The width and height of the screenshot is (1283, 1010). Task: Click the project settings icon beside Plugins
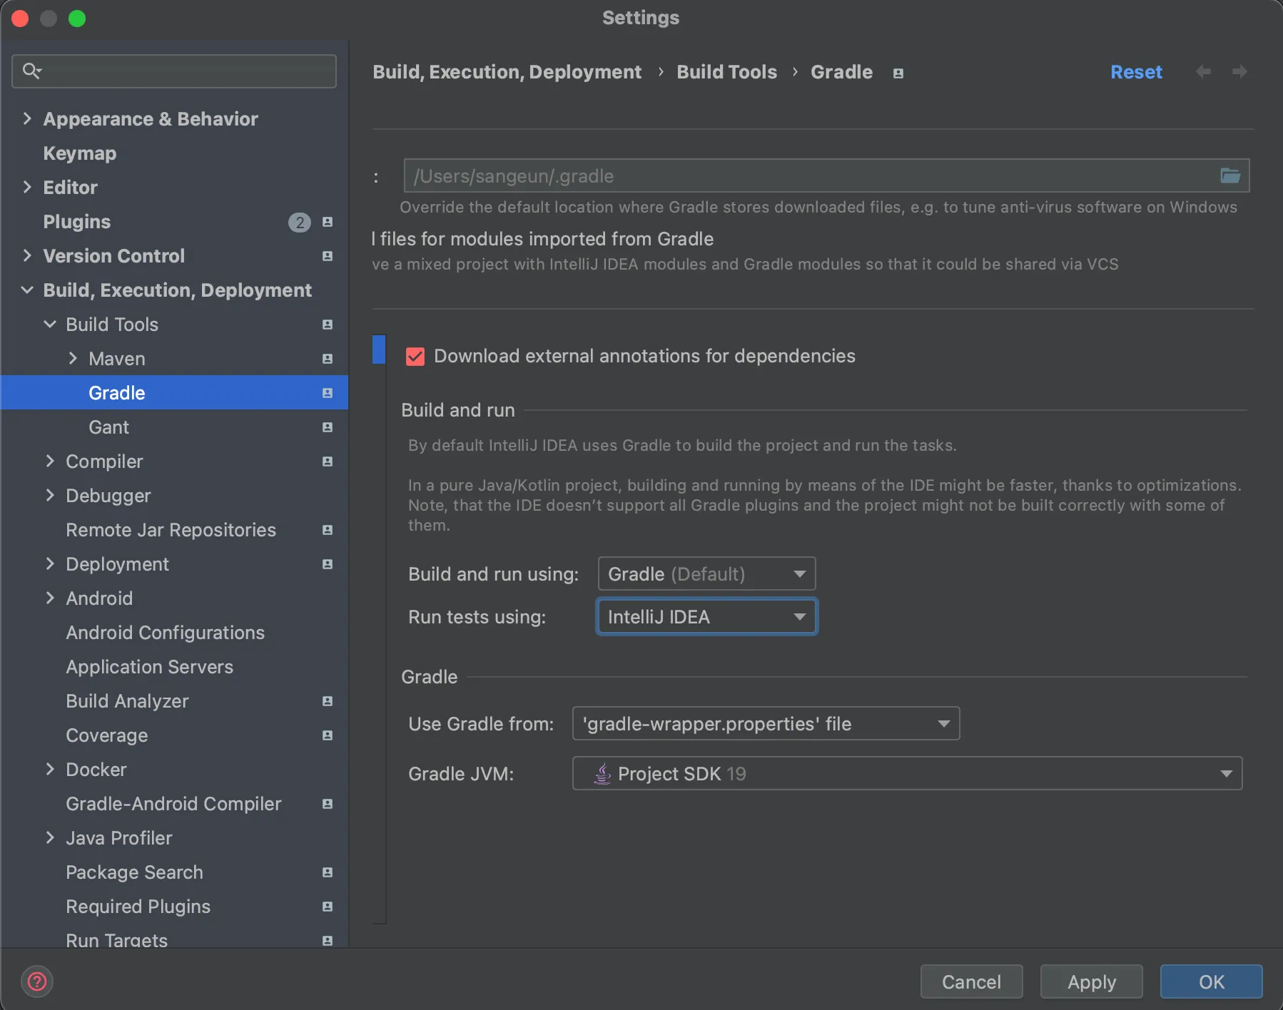coord(328,222)
